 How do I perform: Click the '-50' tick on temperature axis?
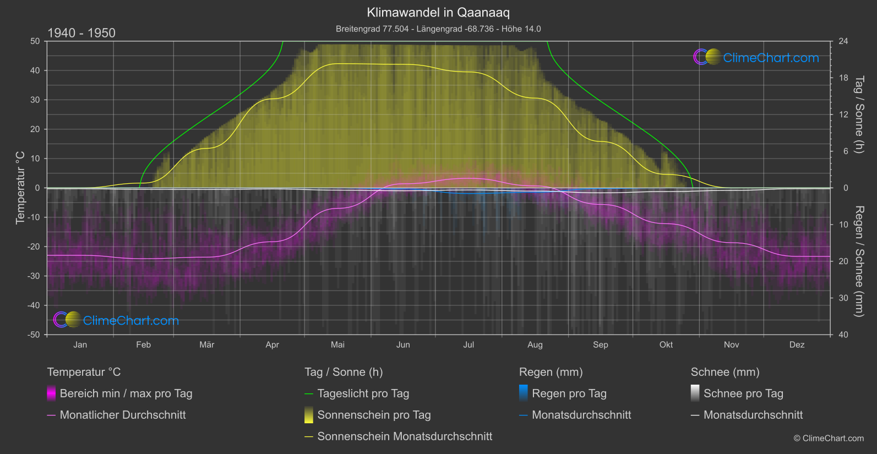[34, 335]
